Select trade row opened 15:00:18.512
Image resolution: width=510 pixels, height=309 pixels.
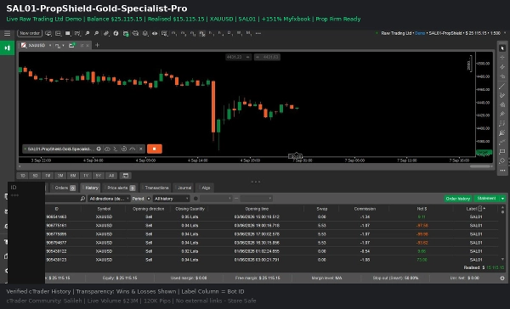point(272,216)
